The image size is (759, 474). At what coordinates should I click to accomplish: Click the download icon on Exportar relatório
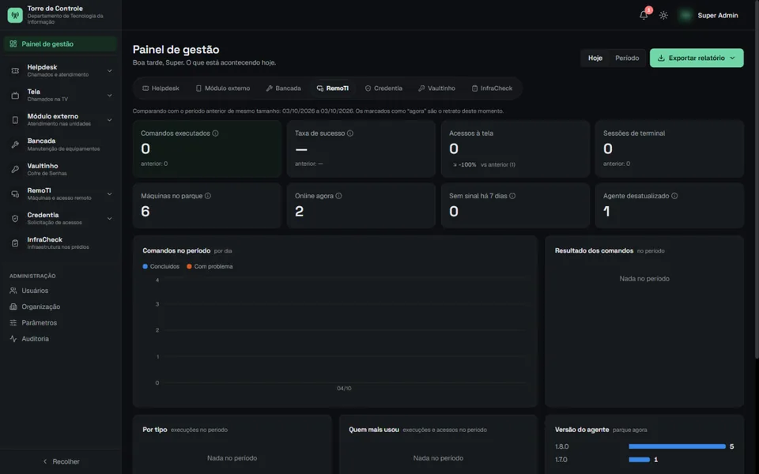click(661, 58)
